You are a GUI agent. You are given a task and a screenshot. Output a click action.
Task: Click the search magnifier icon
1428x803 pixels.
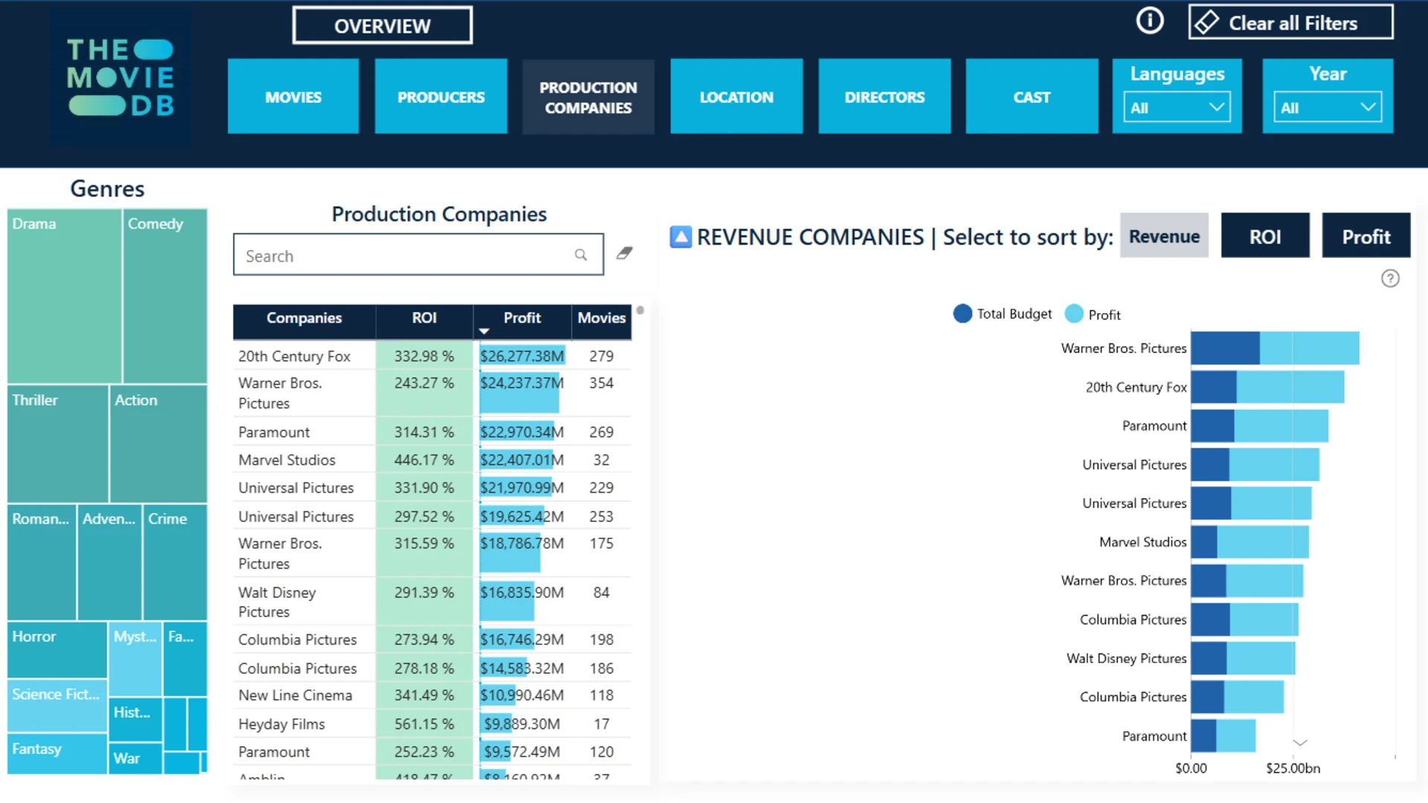tap(581, 255)
